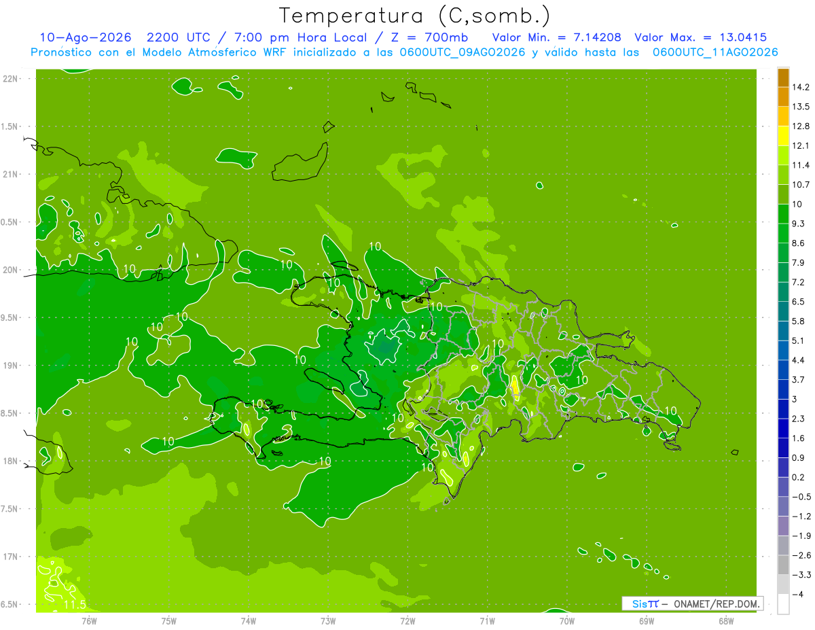815x630 pixels.
Task: Pick the blue swatch between 3 and 3.7
Action: click(783, 389)
